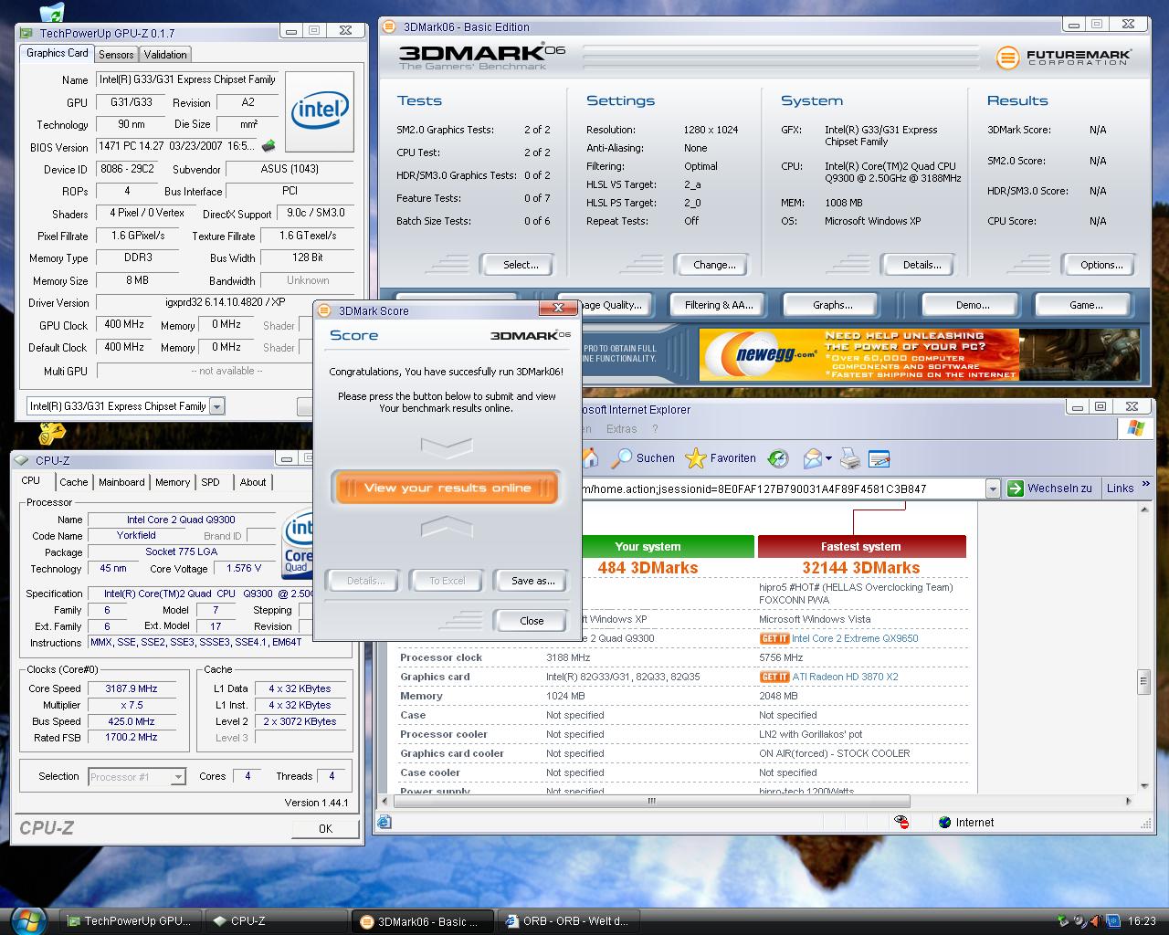Switch to the Mainboard tab in CPU-Z

(121, 482)
